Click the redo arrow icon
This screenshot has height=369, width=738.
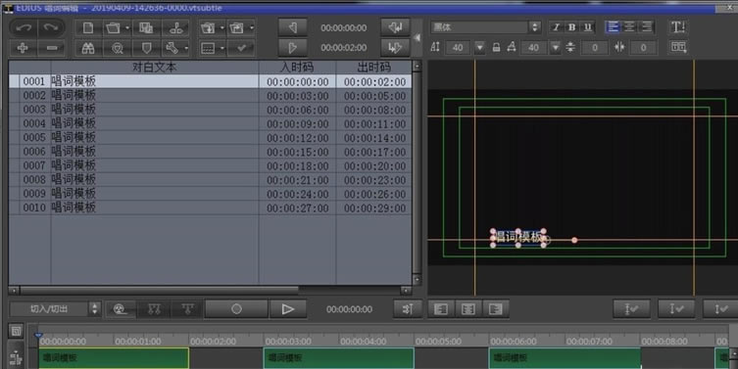(51, 27)
